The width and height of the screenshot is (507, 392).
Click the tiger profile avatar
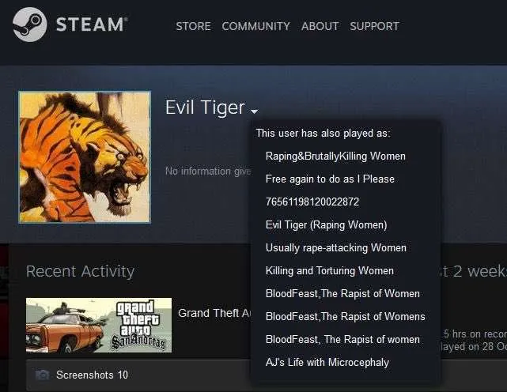[85, 157]
